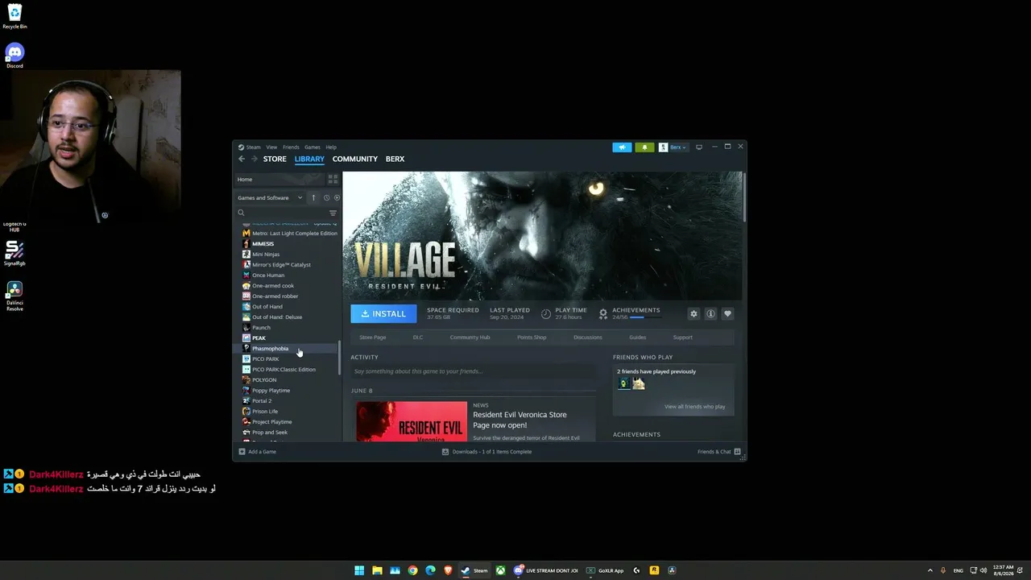Go back with the Steam back arrow
Image resolution: width=1031 pixels, height=580 pixels.
tap(242, 159)
